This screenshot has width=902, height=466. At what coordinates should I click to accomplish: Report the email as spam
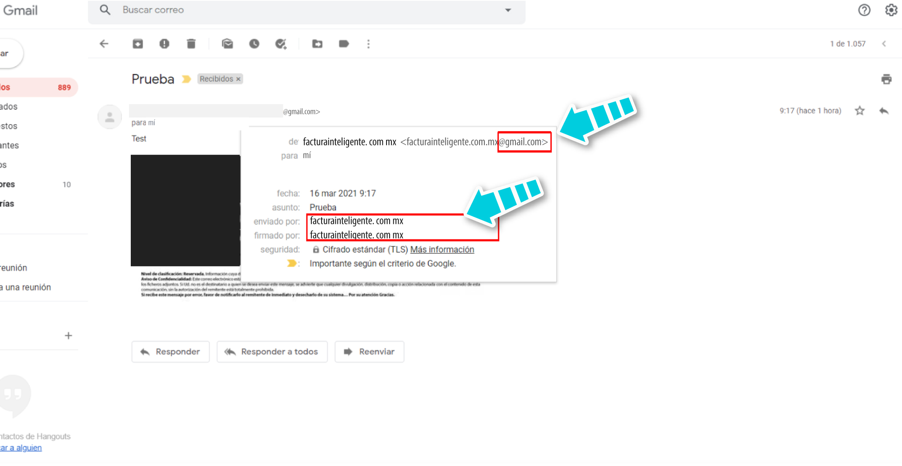coord(165,44)
